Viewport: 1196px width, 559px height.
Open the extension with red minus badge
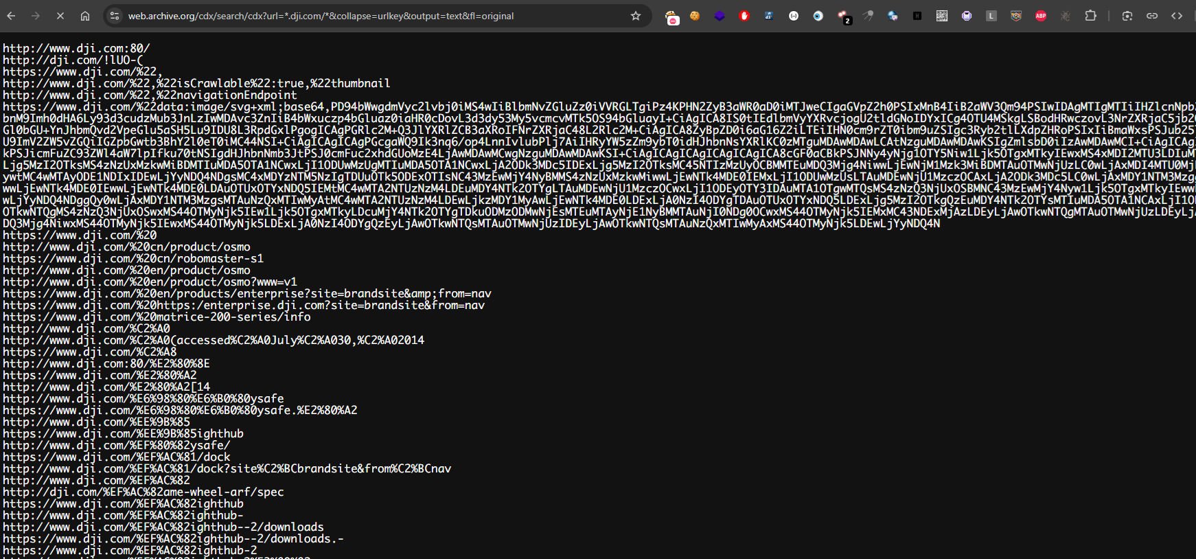click(x=672, y=18)
